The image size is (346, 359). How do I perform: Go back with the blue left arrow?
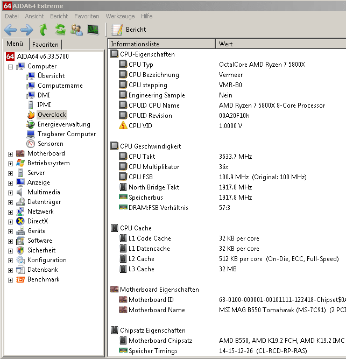pyautogui.click(x=10, y=30)
